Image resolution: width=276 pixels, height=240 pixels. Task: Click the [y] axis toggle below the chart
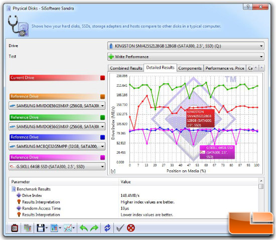click(x=113, y=171)
